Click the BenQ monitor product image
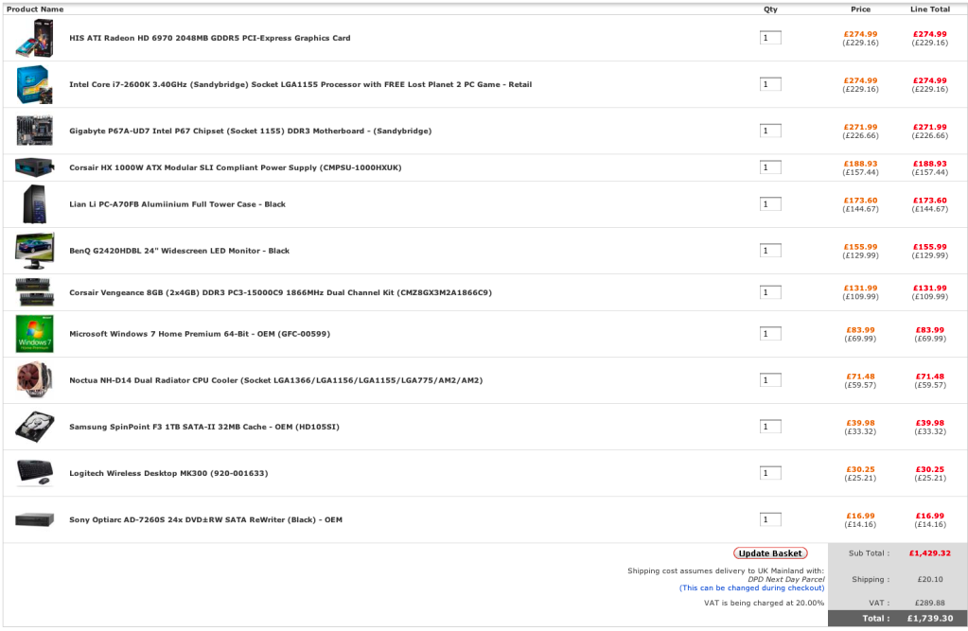The width and height of the screenshot is (968, 631). (x=34, y=251)
